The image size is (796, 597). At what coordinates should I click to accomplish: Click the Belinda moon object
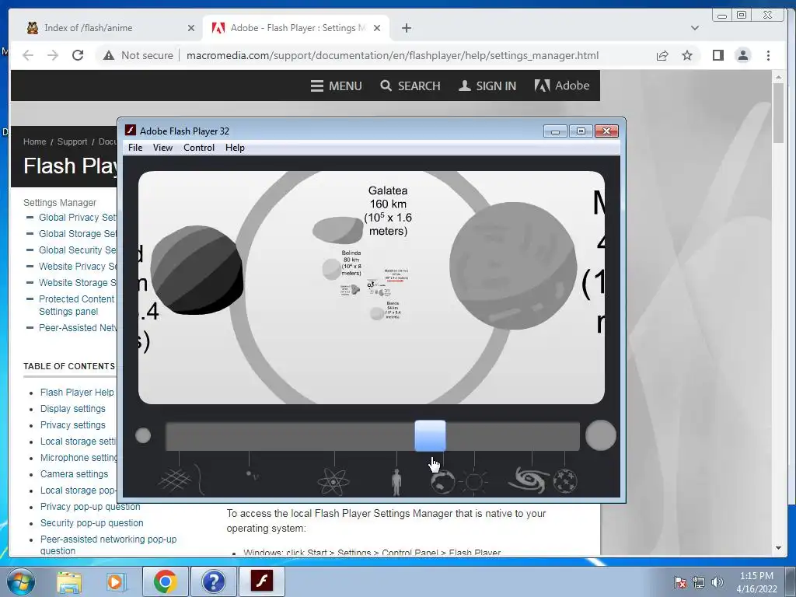tap(332, 269)
